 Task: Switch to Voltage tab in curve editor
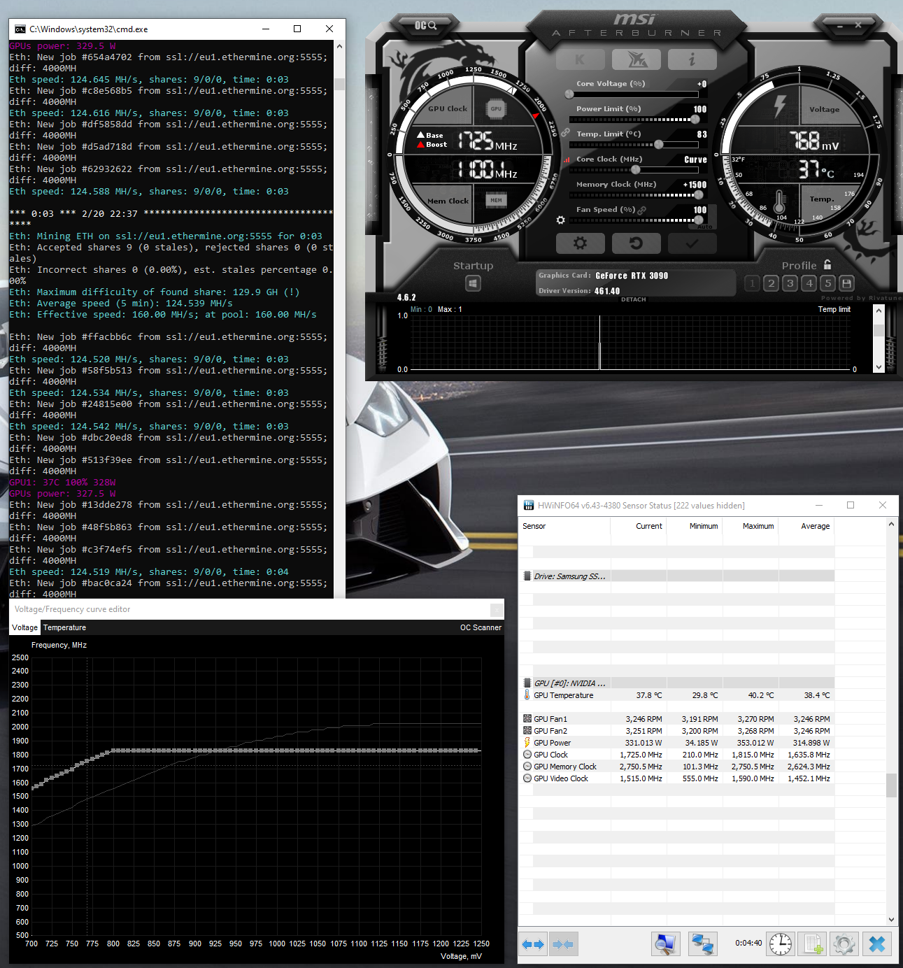tap(25, 627)
